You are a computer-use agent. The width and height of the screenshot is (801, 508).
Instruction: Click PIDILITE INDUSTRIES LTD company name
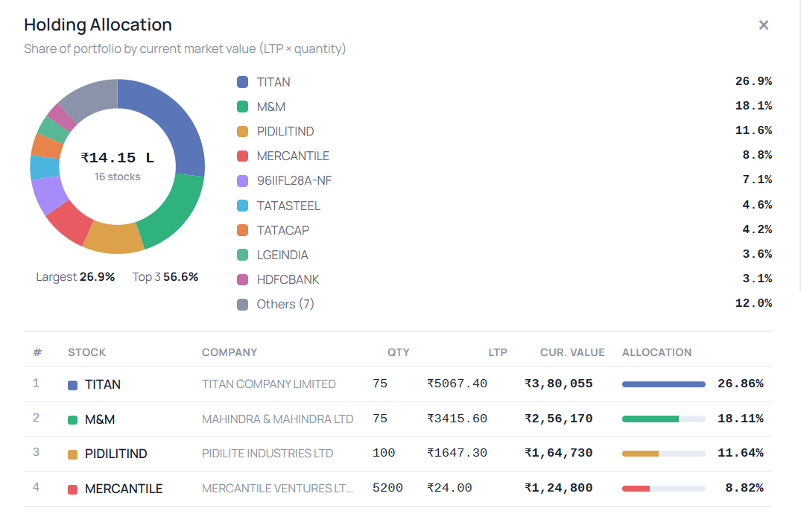point(267,454)
